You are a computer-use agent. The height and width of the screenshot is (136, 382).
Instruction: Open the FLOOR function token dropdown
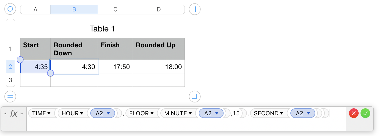coord(152,113)
